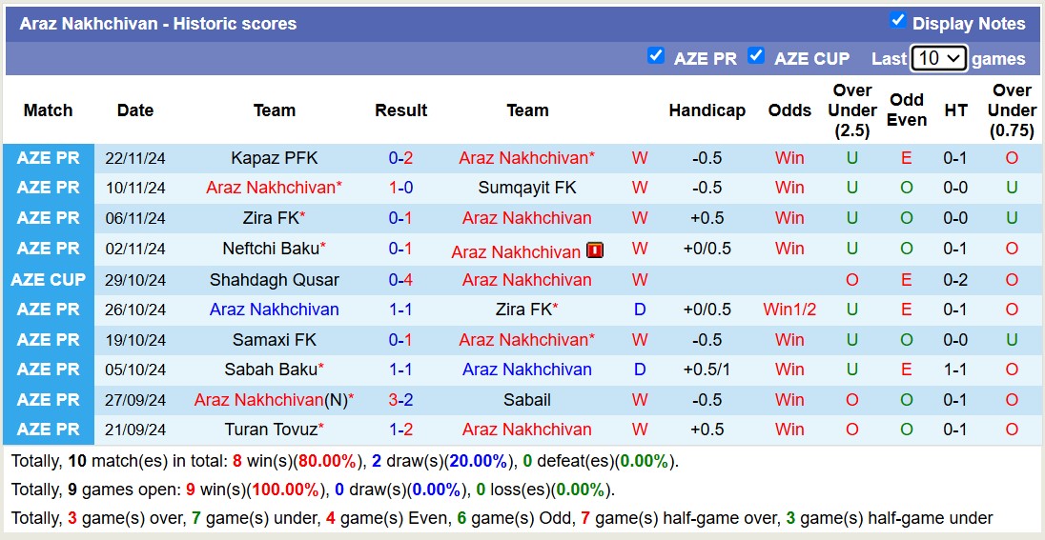Click Neftchi Baku team name
The image size is (1045, 540).
(x=270, y=249)
